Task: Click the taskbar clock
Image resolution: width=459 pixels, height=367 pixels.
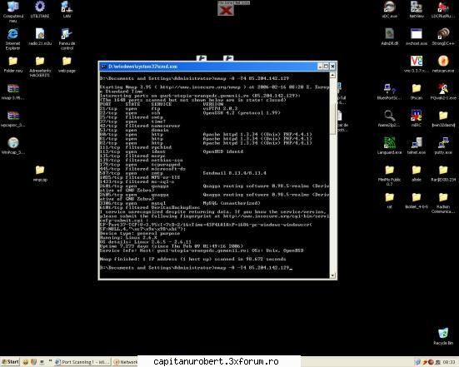Action: click(449, 362)
